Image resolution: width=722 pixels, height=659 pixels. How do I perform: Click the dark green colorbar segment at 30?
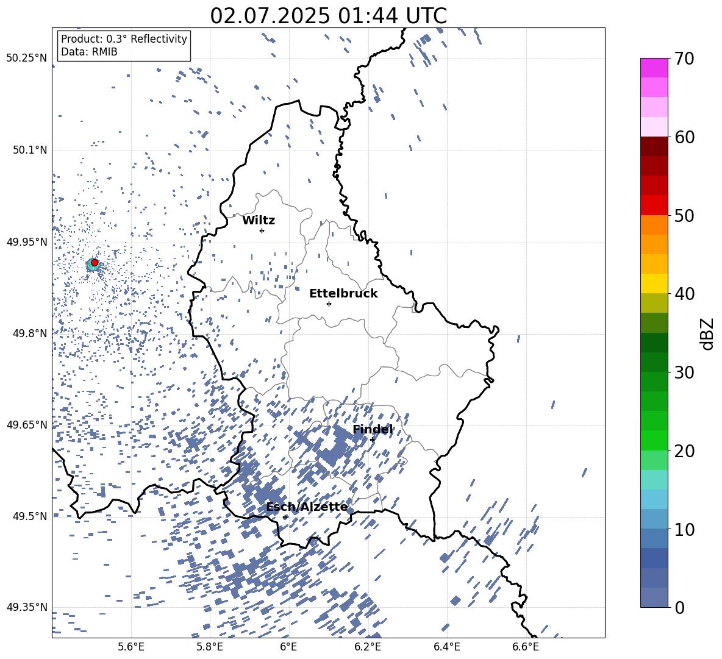click(654, 362)
